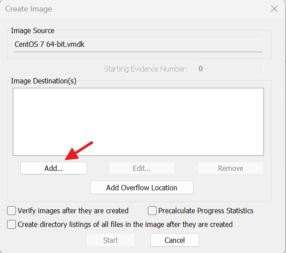Click the Starting Evidence Number label text

(146, 69)
